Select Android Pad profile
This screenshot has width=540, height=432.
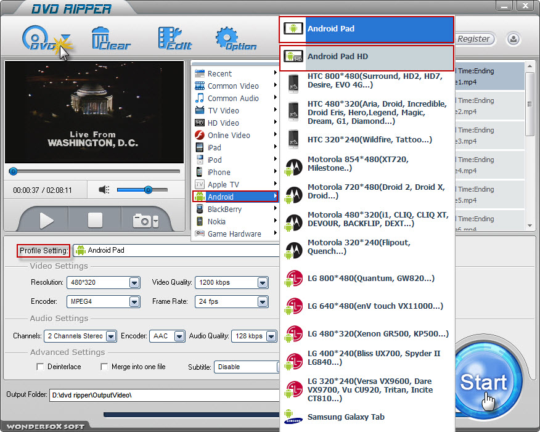[366, 29]
